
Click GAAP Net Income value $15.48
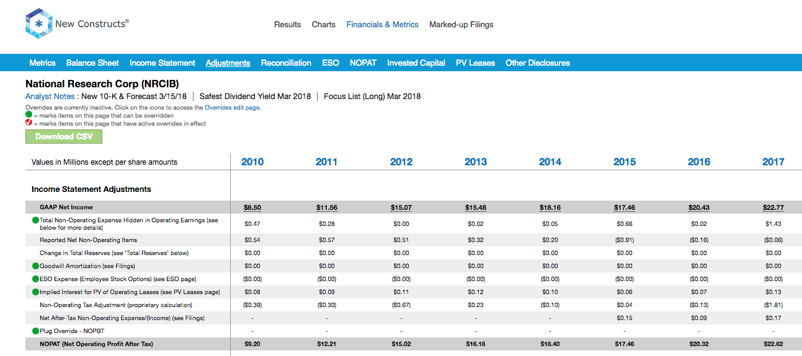pyautogui.click(x=476, y=207)
